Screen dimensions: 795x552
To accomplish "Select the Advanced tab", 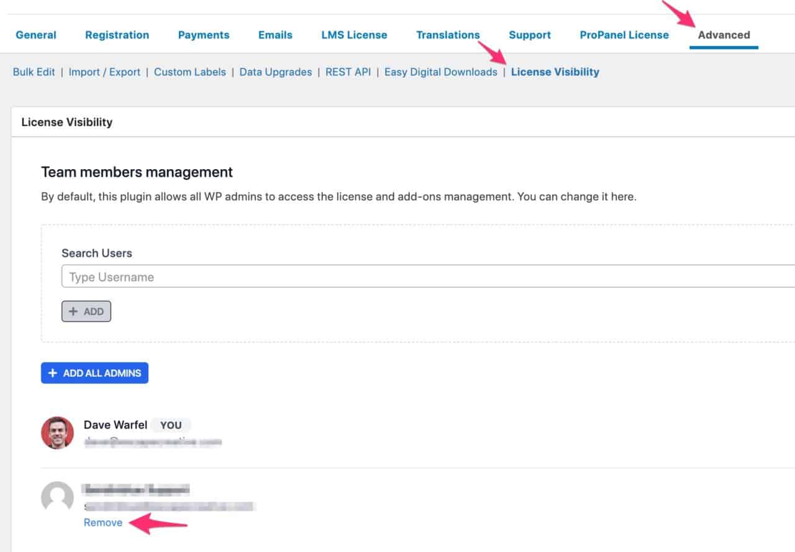I will pos(724,35).
